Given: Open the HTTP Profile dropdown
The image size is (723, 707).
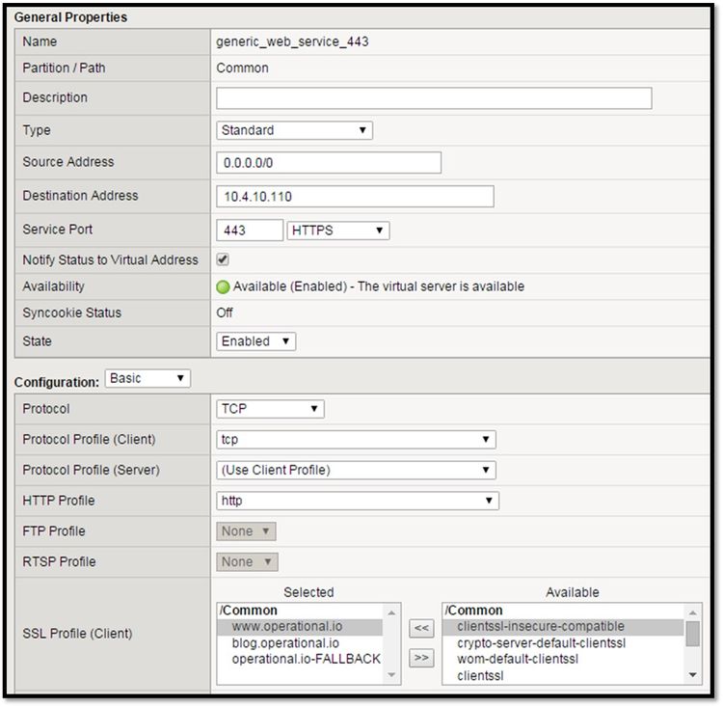Looking at the screenshot, I should 358,501.
